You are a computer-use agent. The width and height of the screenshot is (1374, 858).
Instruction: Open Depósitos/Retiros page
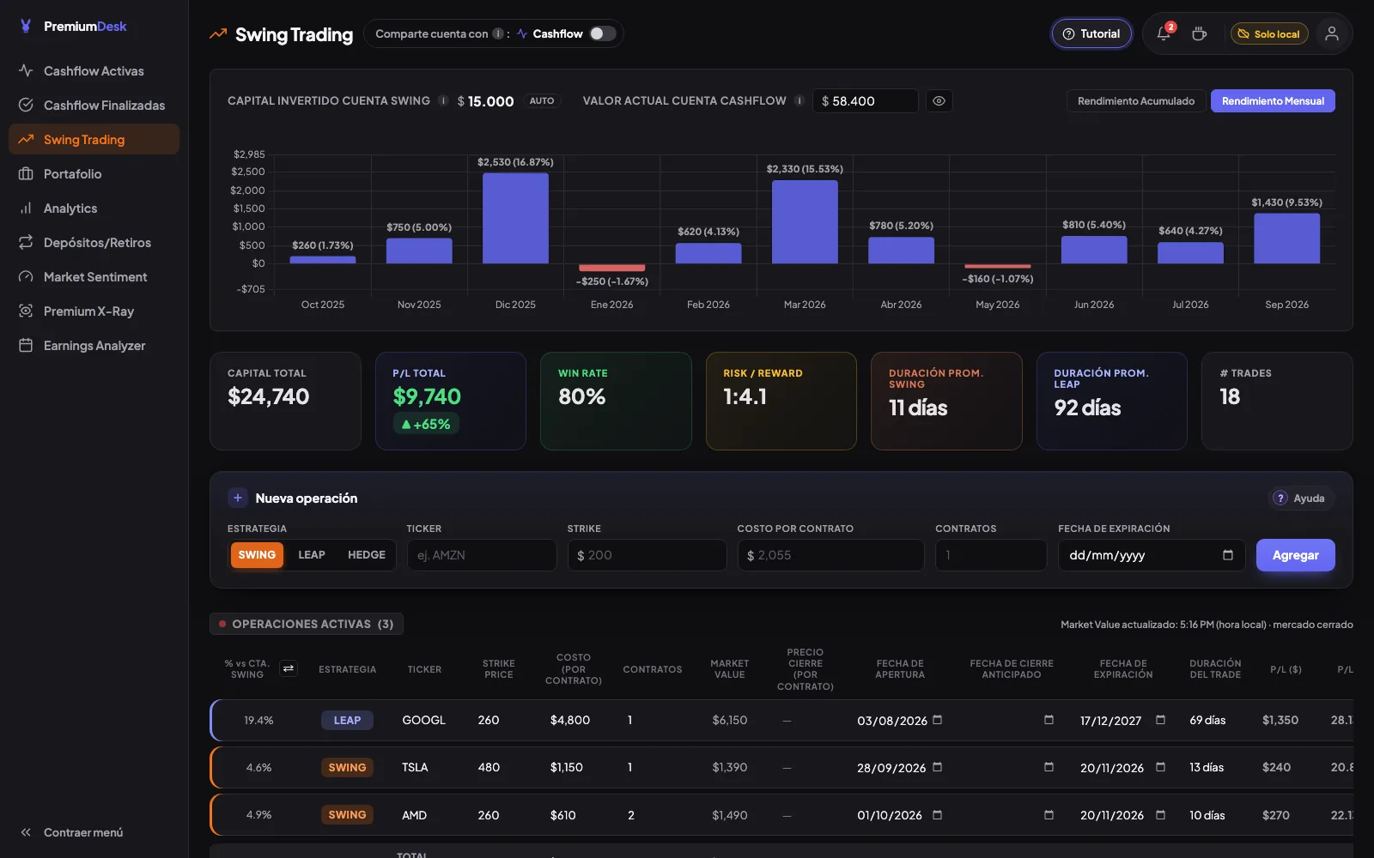point(94,242)
